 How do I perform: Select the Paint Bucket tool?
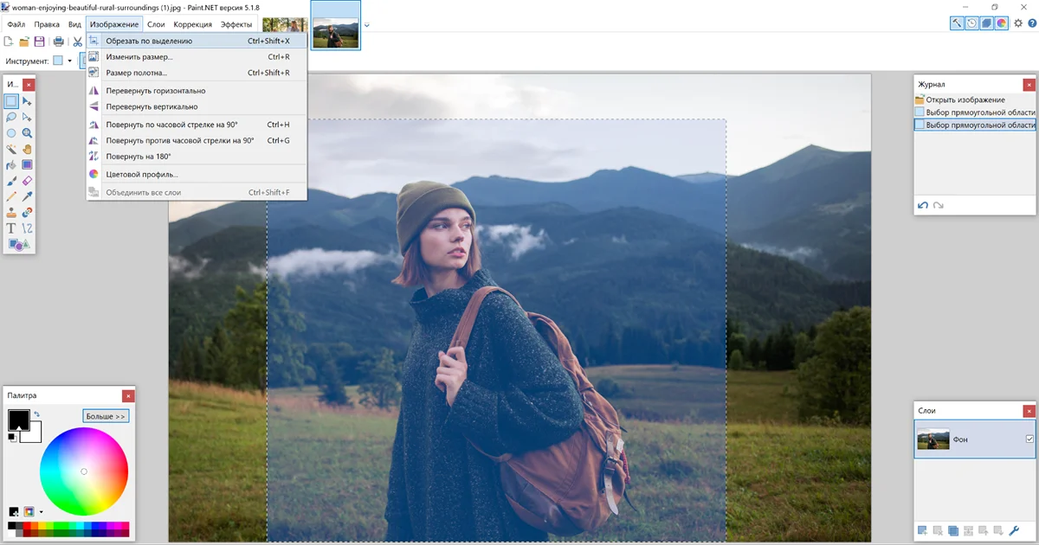11,164
